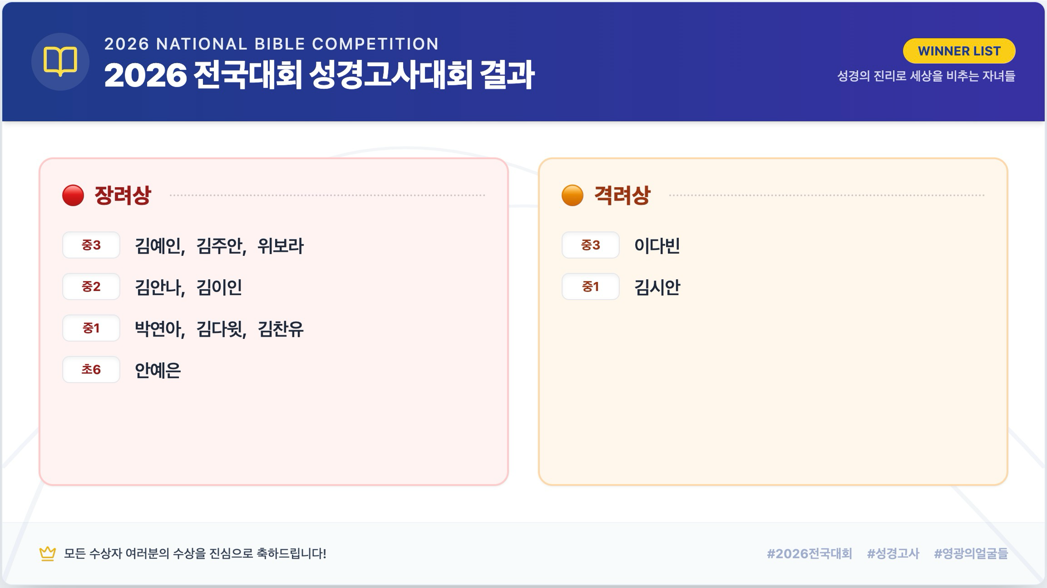Click the winner name 김시안
This screenshot has height=588, width=1047.
pos(657,287)
